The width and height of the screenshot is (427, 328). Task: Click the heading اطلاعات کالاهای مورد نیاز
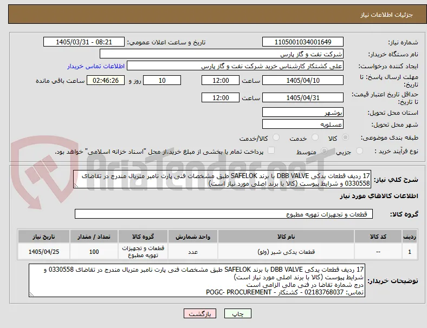pyautogui.click(x=379, y=196)
